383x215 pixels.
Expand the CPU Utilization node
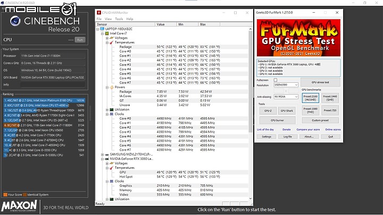107,110
